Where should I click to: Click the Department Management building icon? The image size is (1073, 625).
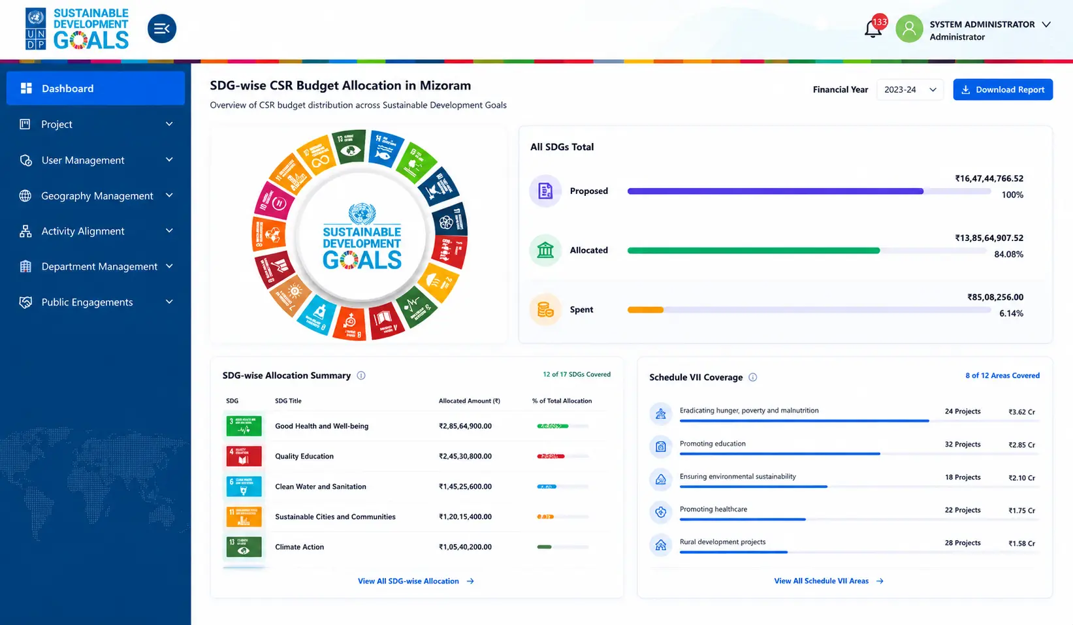(25, 266)
